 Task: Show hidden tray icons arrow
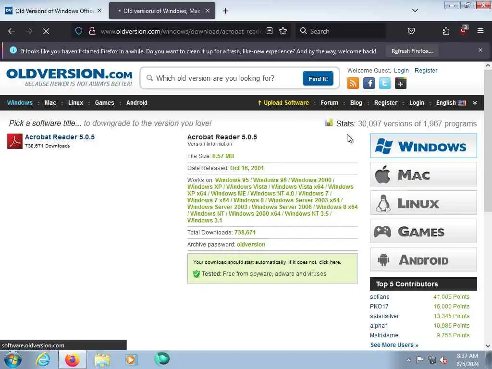pyautogui.click(x=408, y=360)
